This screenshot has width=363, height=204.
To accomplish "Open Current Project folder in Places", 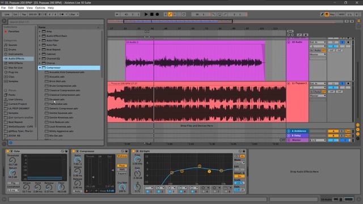I will point(18,104).
